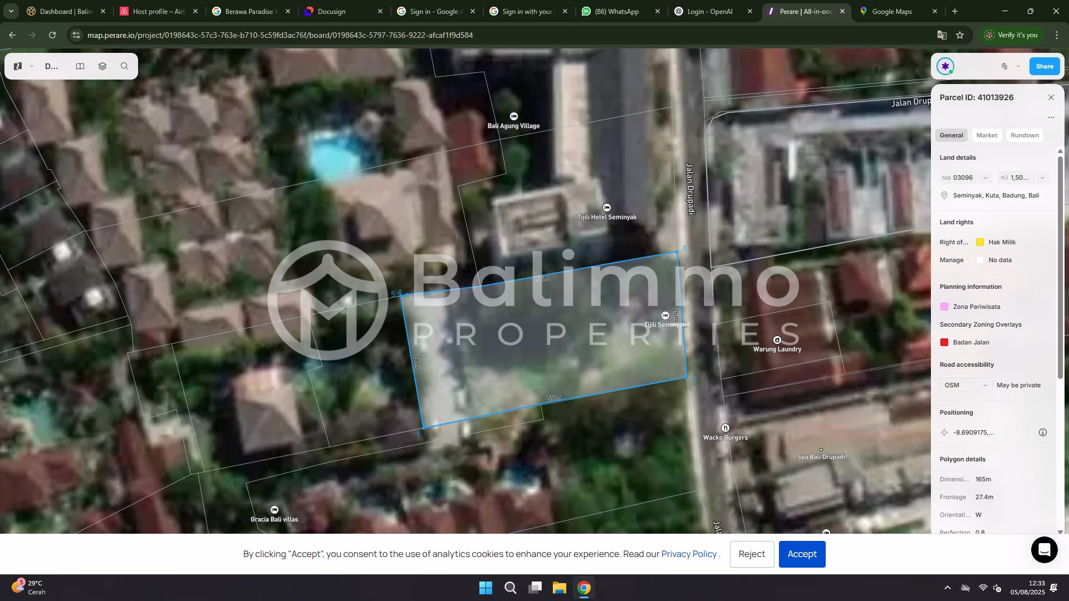Click the open-book icon in top toolbar

pos(80,66)
